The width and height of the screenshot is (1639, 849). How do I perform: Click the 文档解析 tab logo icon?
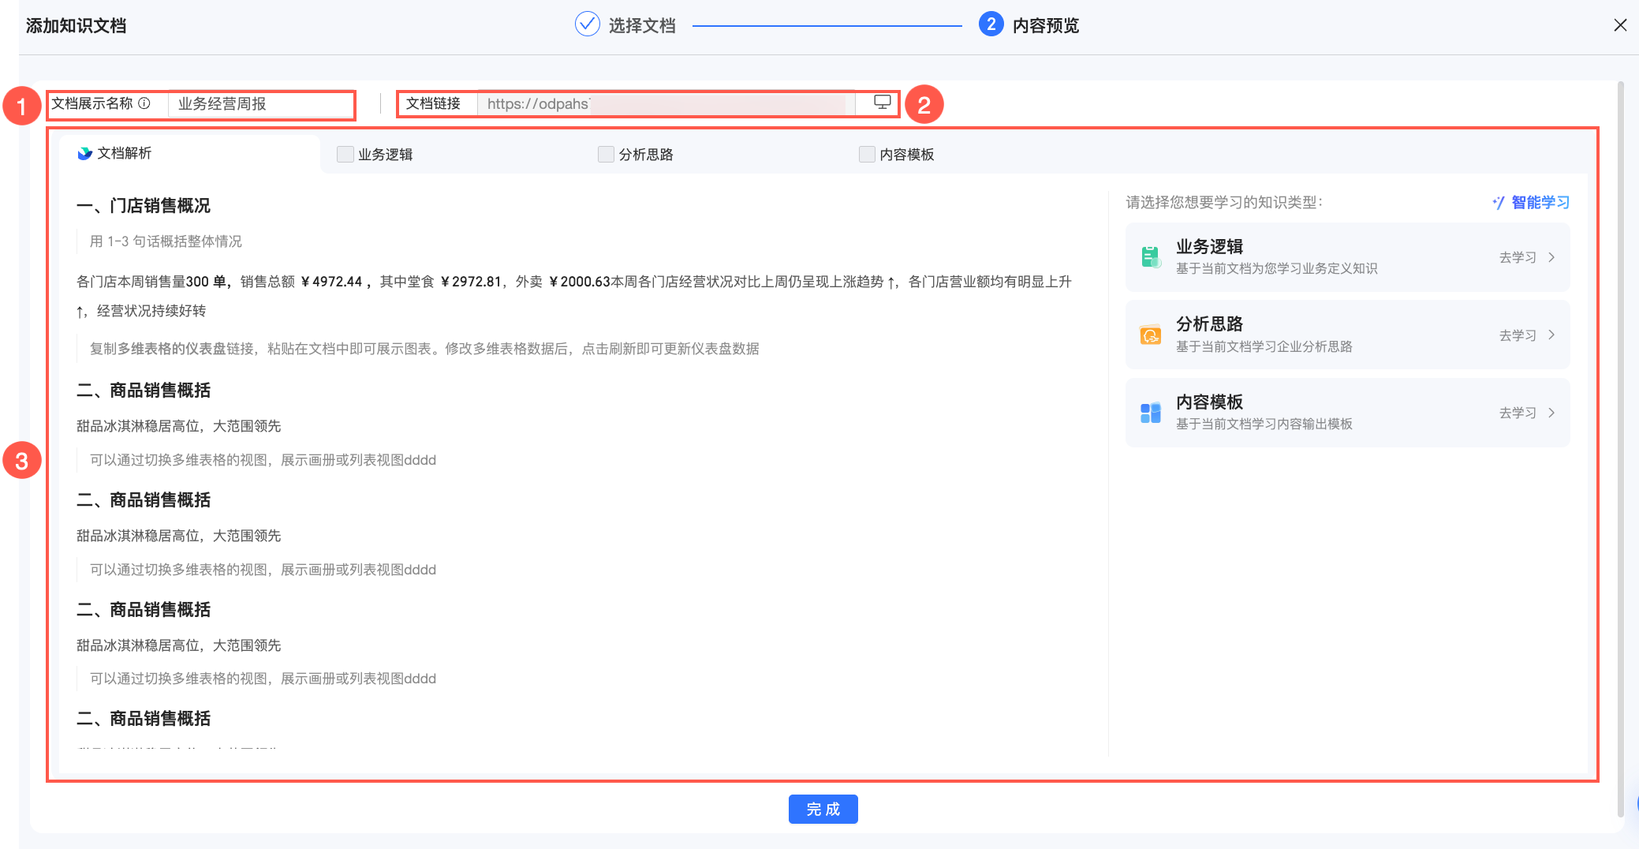[84, 154]
